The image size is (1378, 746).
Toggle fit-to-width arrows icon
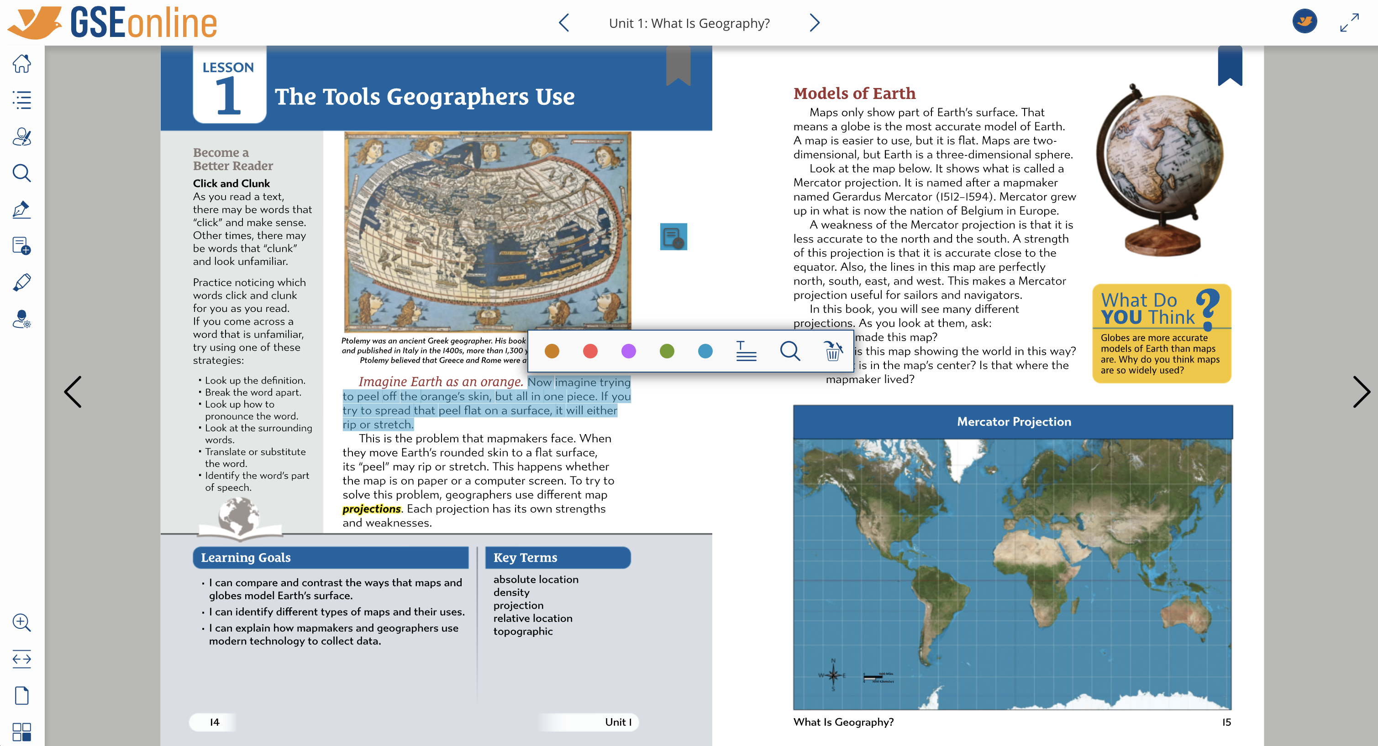[x=22, y=659]
